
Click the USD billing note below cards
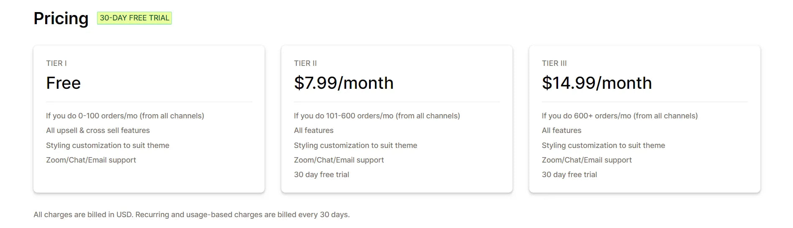coord(191,215)
